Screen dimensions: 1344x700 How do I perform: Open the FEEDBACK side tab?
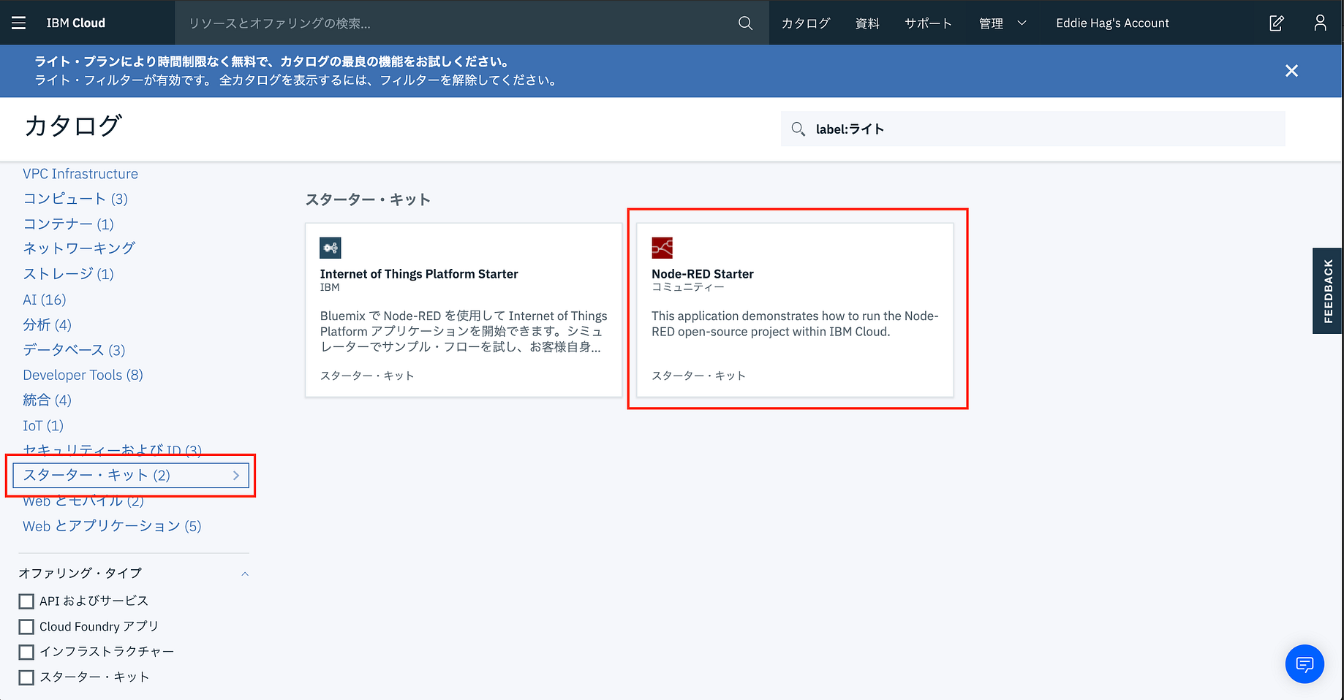[1328, 291]
